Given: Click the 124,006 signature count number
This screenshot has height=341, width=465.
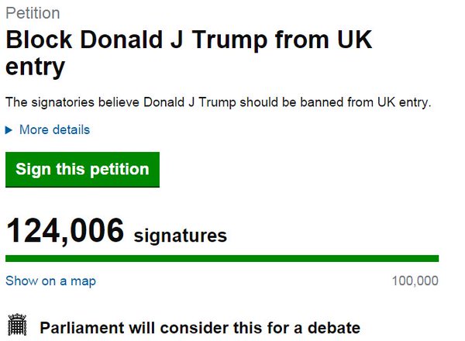Looking at the screenshot, I should pos(65,231).
